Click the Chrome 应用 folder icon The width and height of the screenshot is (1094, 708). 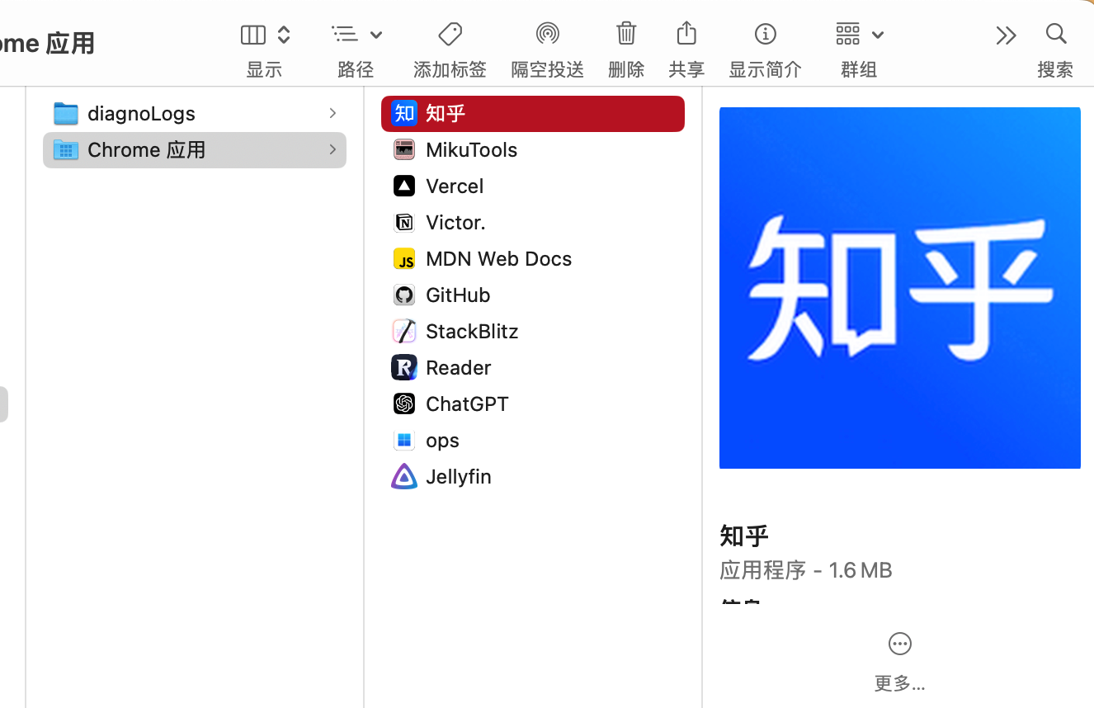66,149
